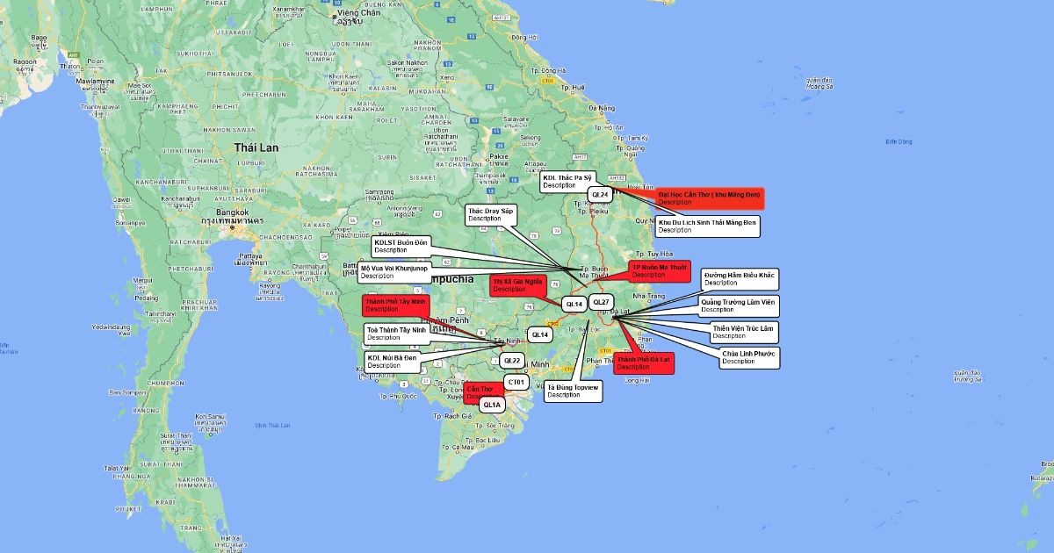This screenshot has height=553, width=1054.
Task: Click the Bangkok city label on map
Action: click(x=233, y=212)
